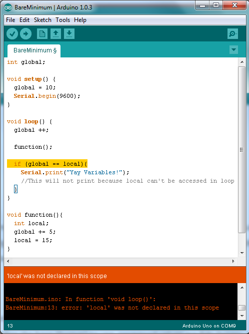Upload sketch with the arrow button

[25, 33]
